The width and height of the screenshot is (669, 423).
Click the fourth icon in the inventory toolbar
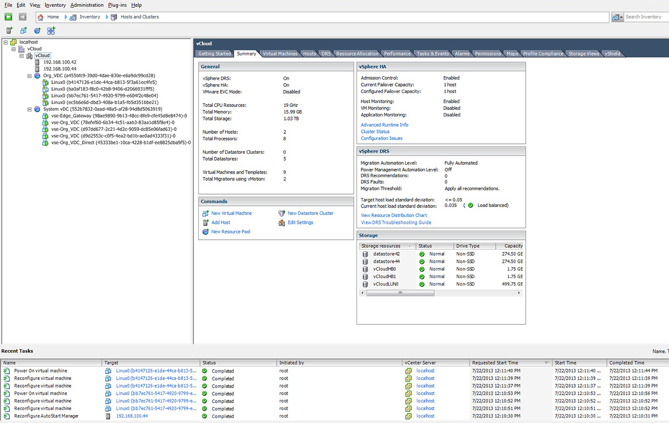coord(51,31)
